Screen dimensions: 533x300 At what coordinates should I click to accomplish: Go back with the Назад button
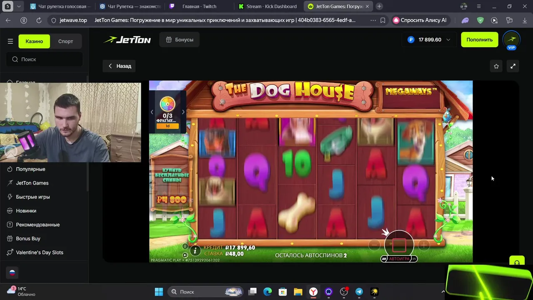click(120, 66)
